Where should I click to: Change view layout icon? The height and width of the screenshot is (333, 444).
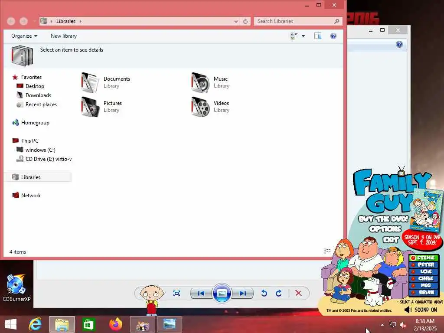click(x=294, y=36)
